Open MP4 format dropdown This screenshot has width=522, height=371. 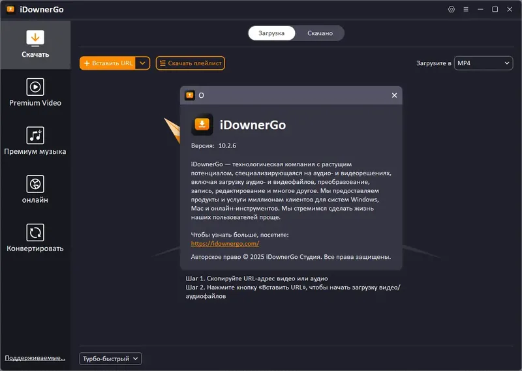tap(484, 63)
